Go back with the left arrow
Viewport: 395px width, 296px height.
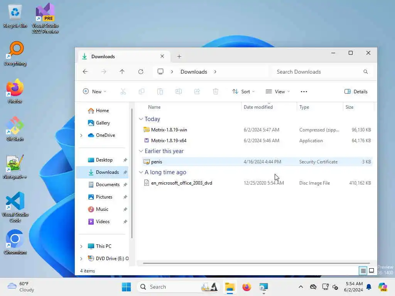(85, 72)
